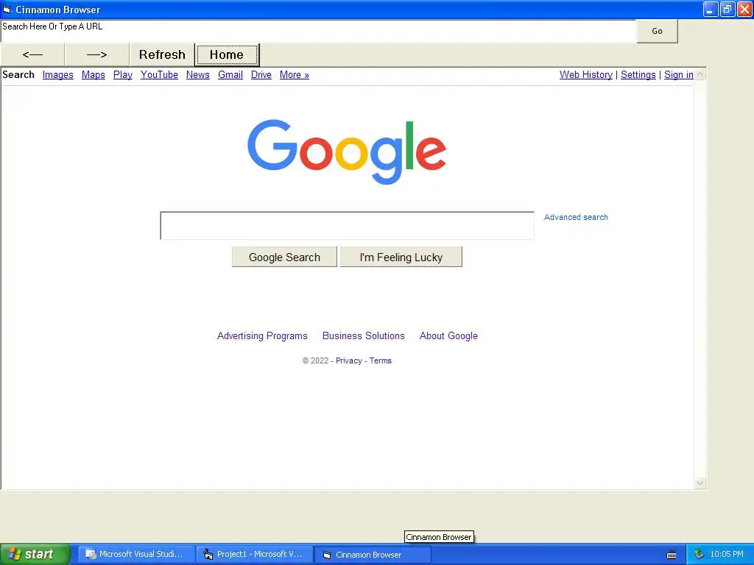Click the Go button next to URL bar

pyautogui.click(x=657, y=31)
